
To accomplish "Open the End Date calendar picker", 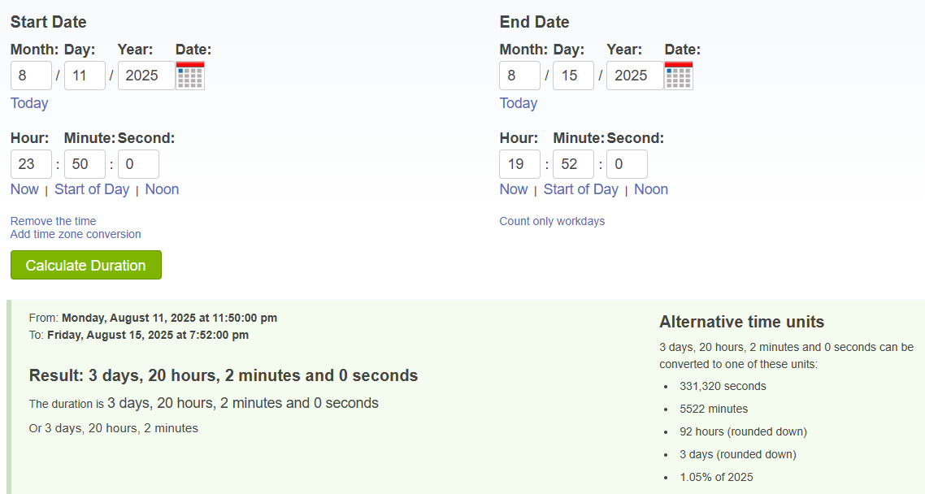I will 679,76.
